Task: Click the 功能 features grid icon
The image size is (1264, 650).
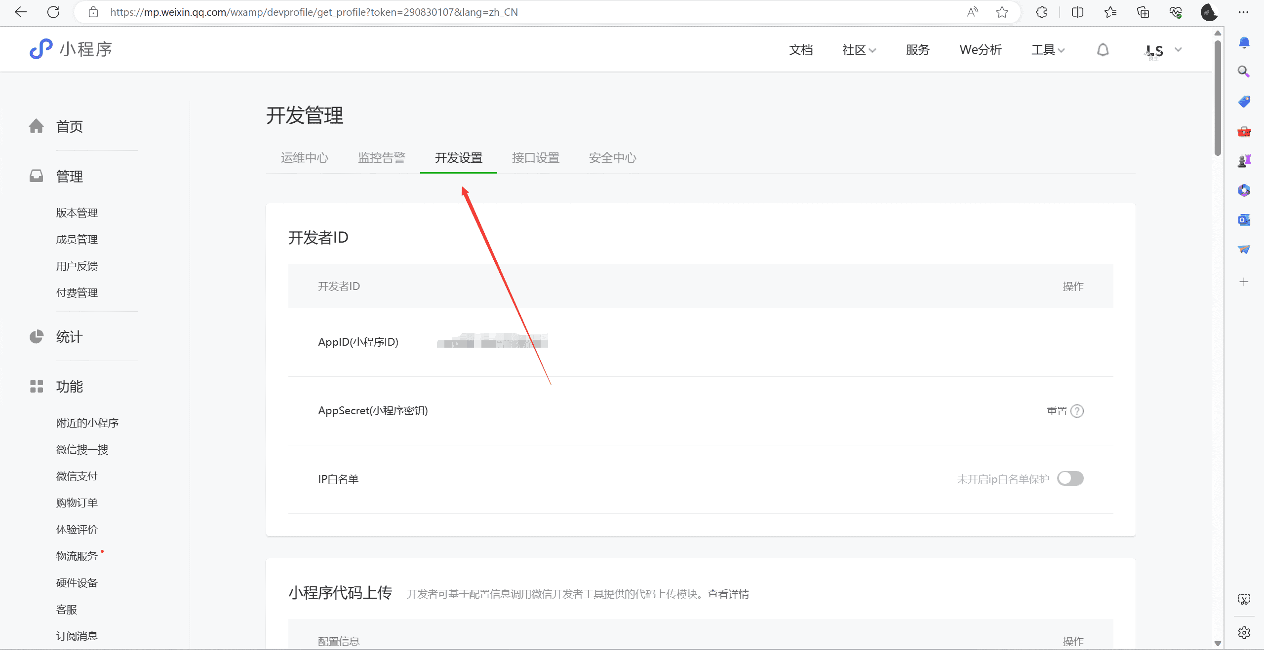Action: [37, 387]
